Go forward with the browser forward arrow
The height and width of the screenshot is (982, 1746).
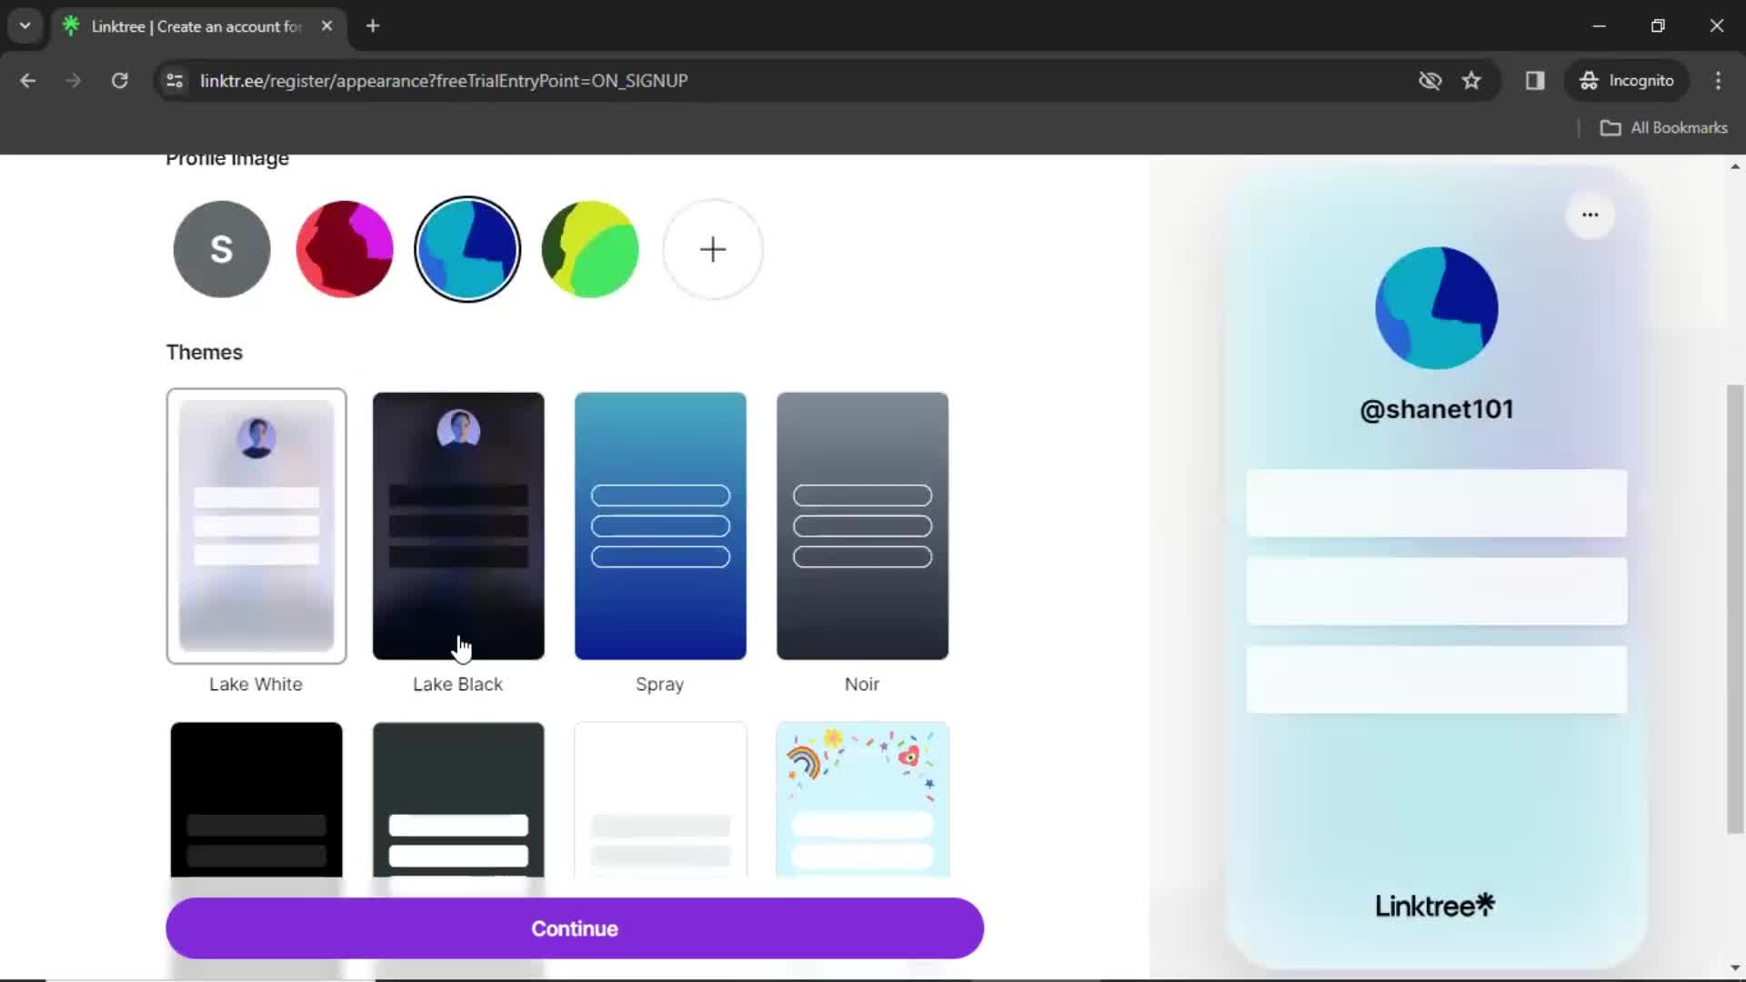[74, 81]
